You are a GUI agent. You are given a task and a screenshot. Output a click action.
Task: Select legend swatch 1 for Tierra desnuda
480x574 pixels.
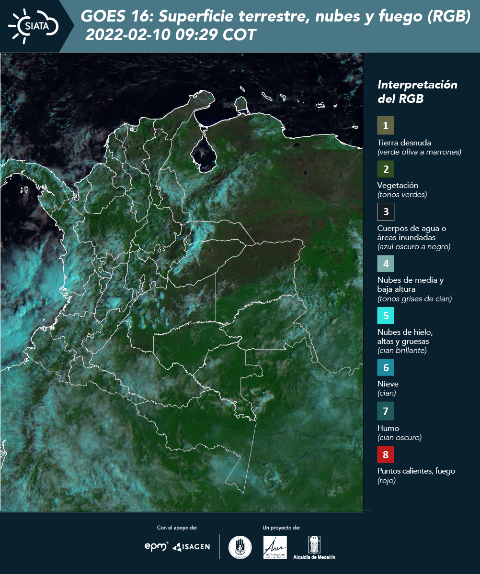click(386, 126)
